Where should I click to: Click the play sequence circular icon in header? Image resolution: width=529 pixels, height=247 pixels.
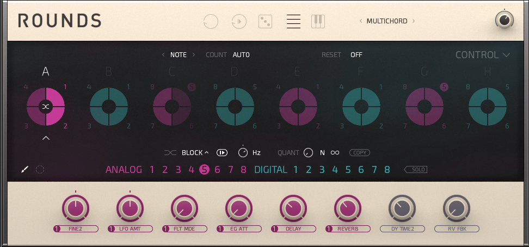click(239, 22)
